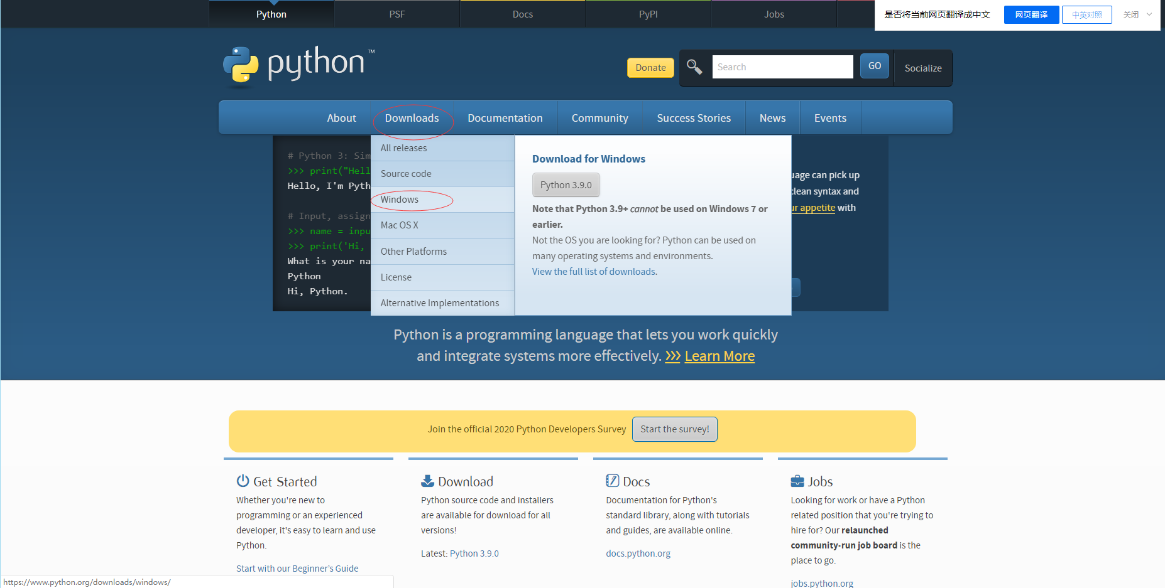Viewport: 1165px width, 588px height.
Task: Open the About menu
Action: pyautogui.click(x=341, y=118)
